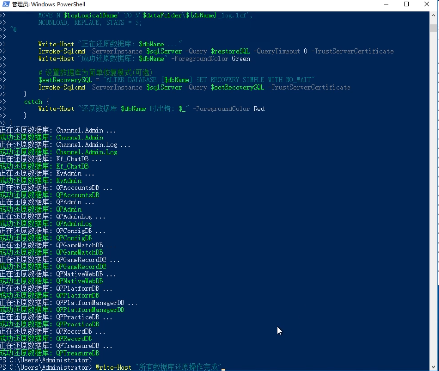Click the PowerShell icon in the title bar
Viewport: 439px width, 371px height.
pos(5,4)
